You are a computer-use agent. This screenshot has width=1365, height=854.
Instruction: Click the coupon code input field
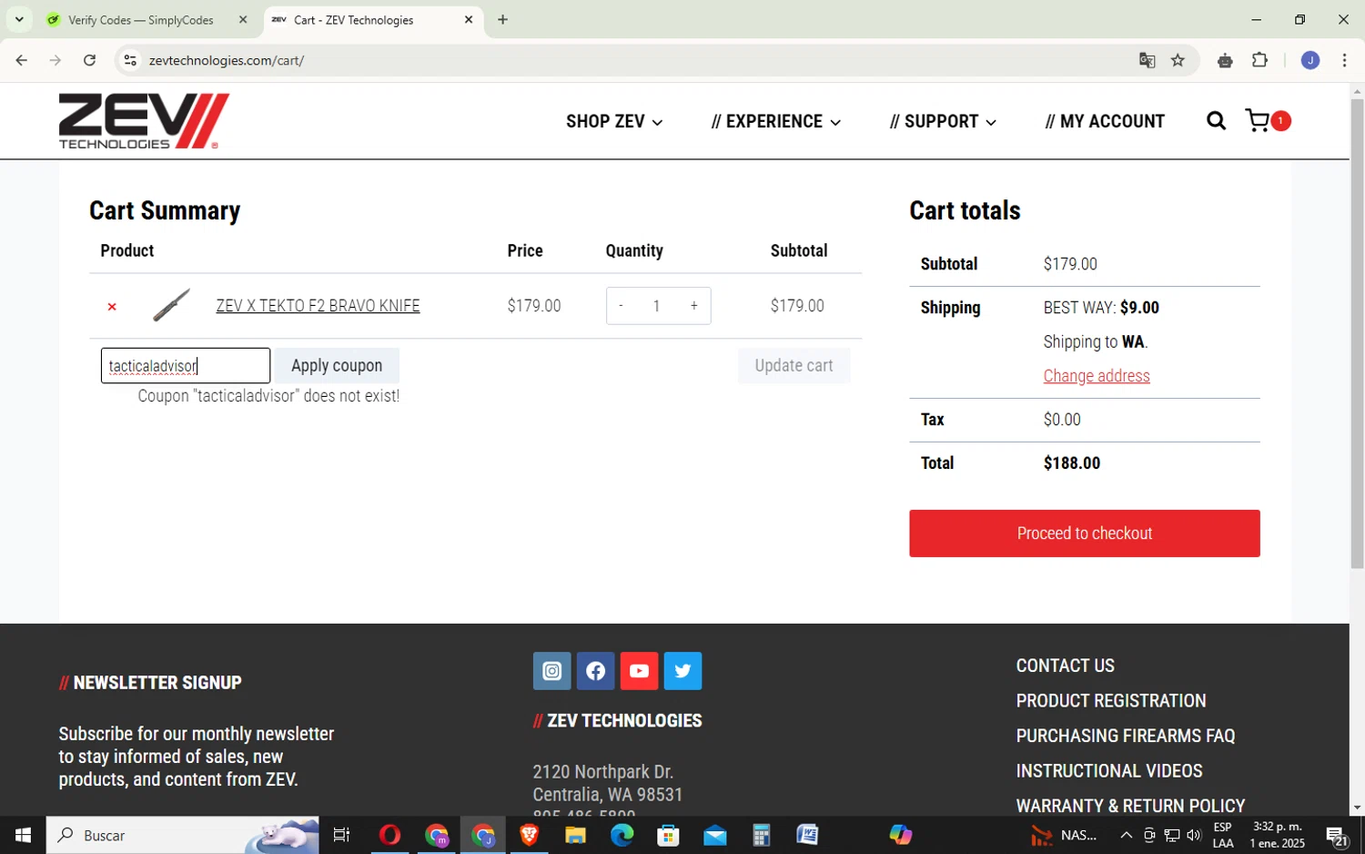point(186,366)
